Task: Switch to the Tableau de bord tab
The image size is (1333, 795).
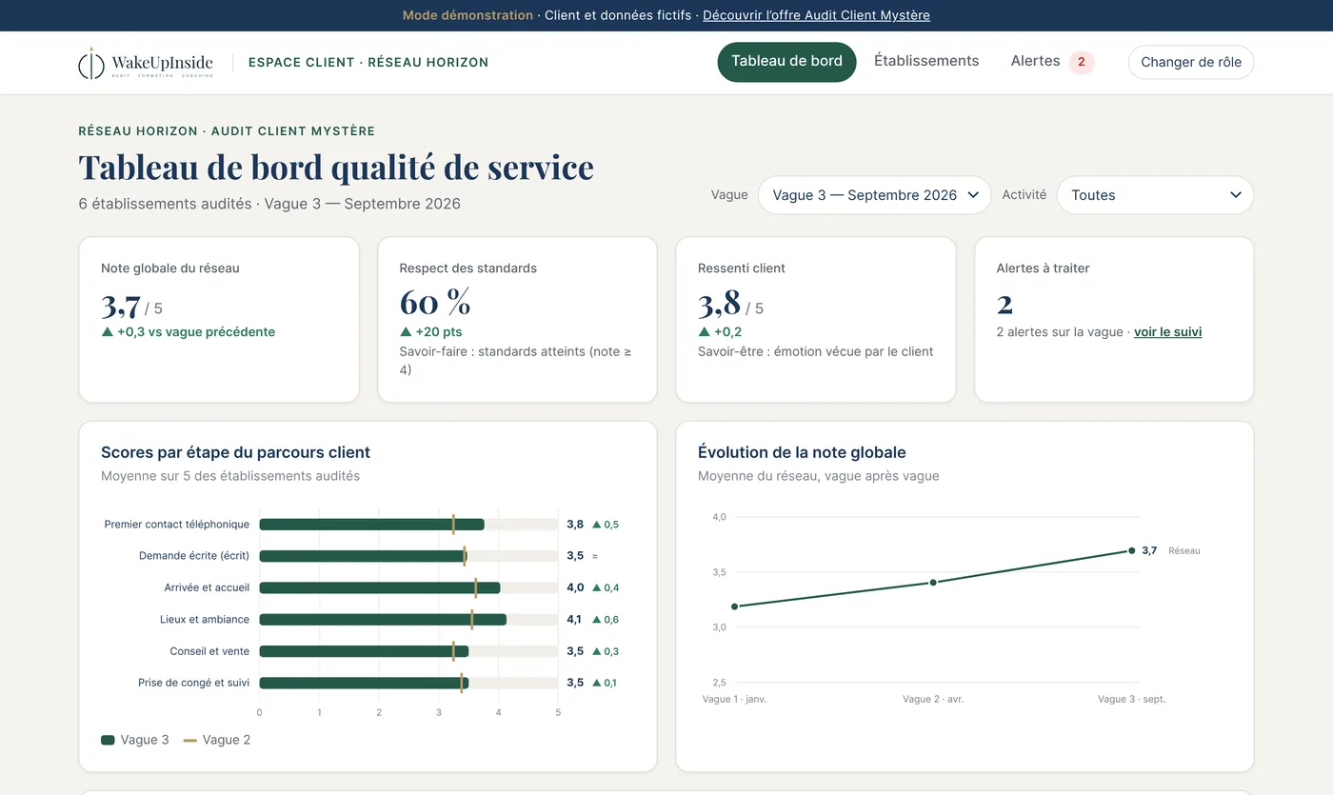Action: coord(786,62)
